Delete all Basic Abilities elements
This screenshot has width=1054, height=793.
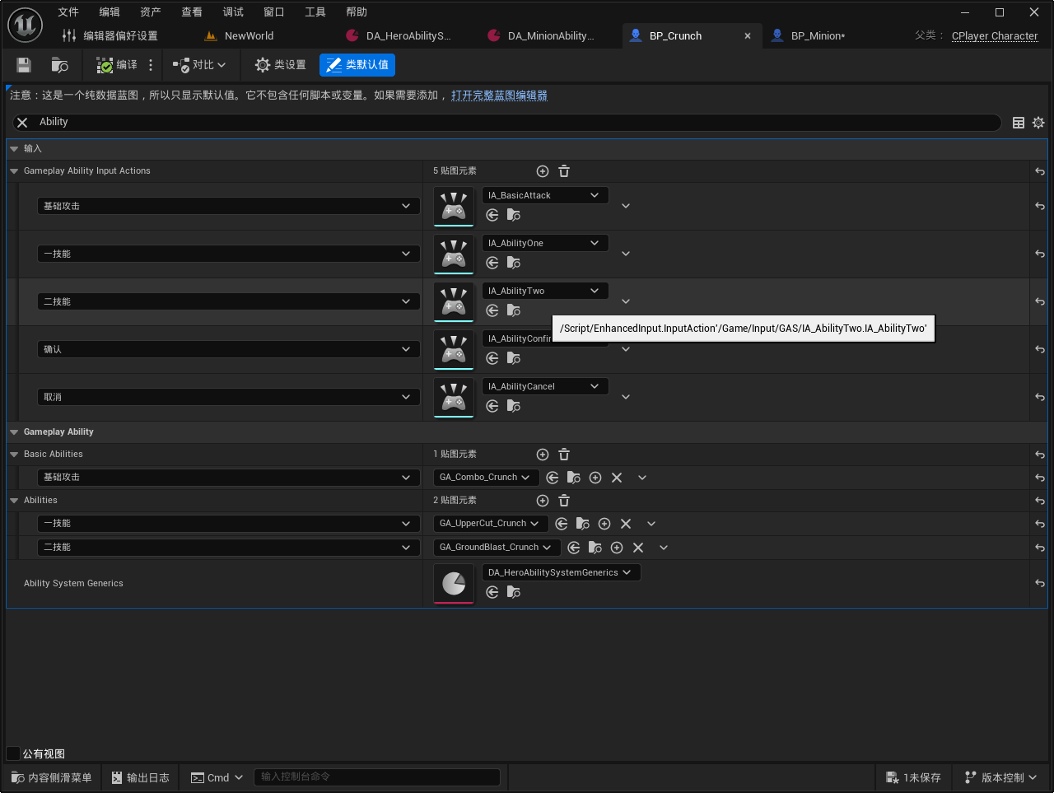coord(564,455)
